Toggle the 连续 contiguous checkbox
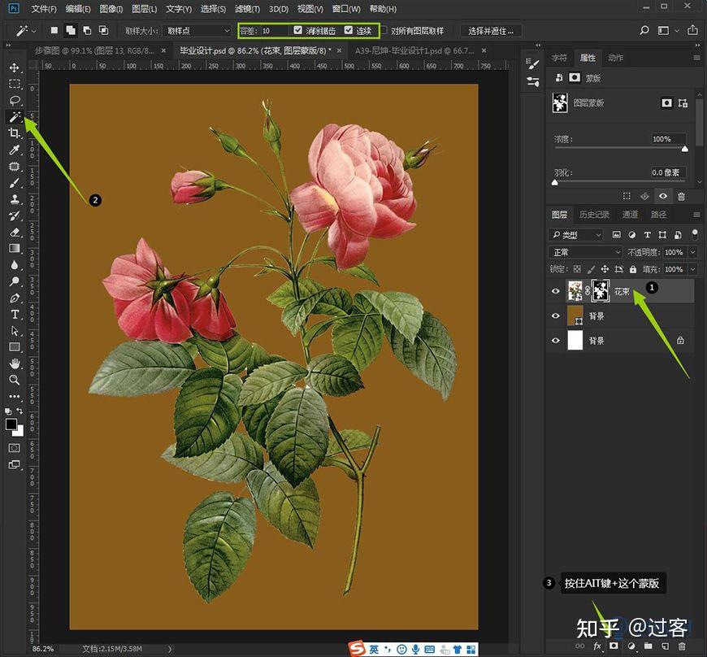The width and height of the screenshot is (707, 657). pos(348,30)
